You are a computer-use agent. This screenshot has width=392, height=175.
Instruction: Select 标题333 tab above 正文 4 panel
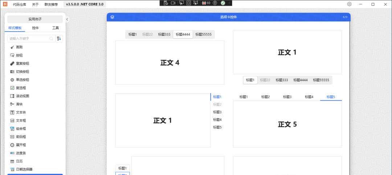[164, 34]
